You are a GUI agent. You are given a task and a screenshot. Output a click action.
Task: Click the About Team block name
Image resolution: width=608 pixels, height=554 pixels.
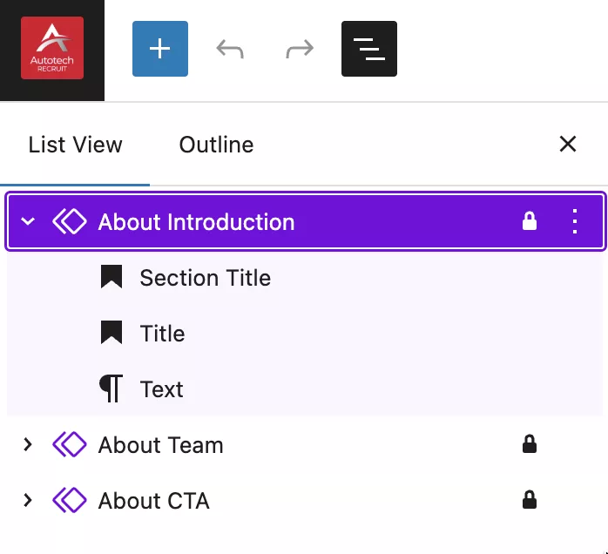point(160,445)
